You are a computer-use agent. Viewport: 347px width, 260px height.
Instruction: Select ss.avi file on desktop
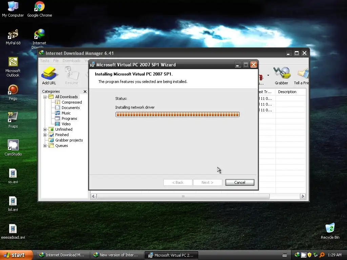[13, 176]
